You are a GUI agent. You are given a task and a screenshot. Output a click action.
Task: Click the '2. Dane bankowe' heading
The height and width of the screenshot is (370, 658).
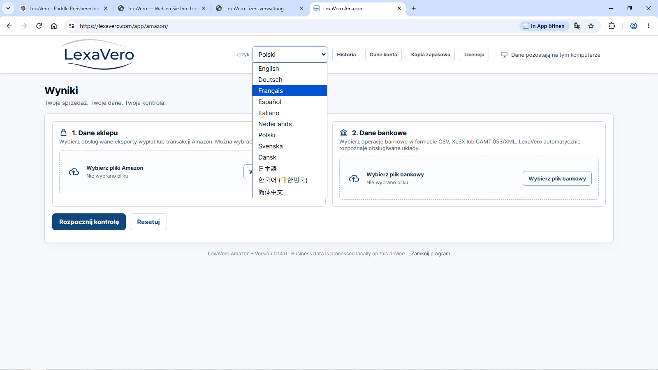[x=379, y=133]
